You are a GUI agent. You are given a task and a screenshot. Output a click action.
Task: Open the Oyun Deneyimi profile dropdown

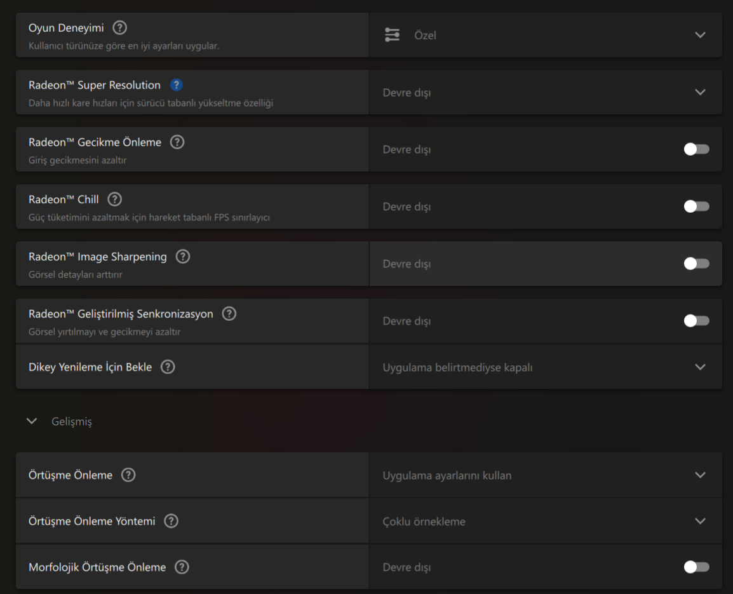[546, 35]
